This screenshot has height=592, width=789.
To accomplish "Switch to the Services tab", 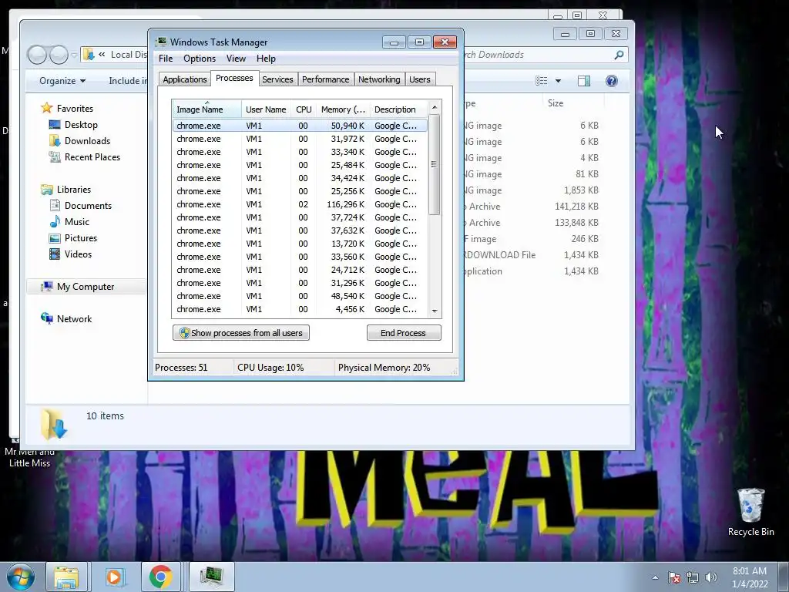I will [x=277, y=79].
